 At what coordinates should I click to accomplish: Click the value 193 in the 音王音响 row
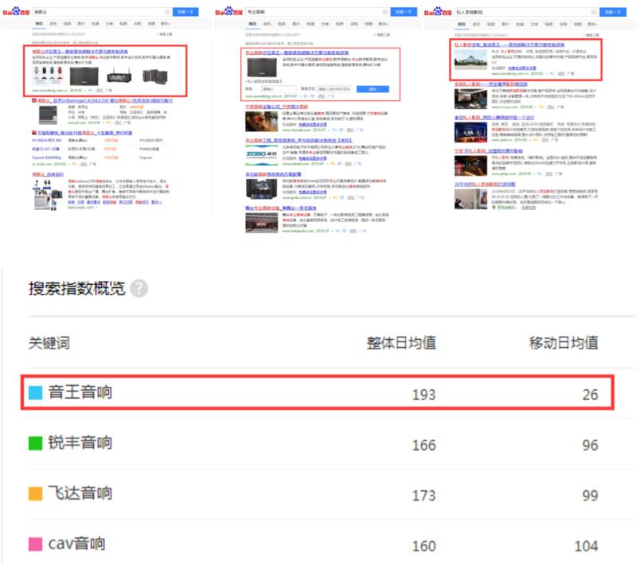pyautogui.click(x=423, y=395)
